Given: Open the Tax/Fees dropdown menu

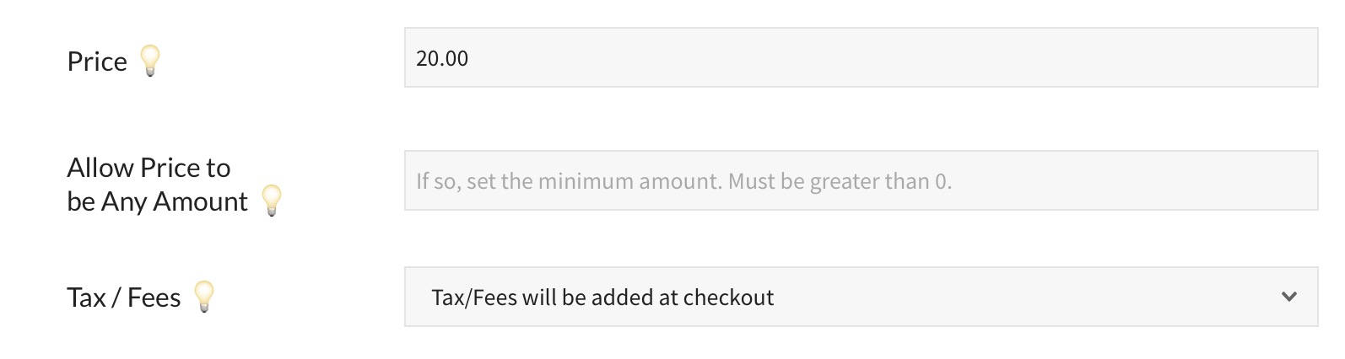Looking at the screenshot, I should point(861,297).
